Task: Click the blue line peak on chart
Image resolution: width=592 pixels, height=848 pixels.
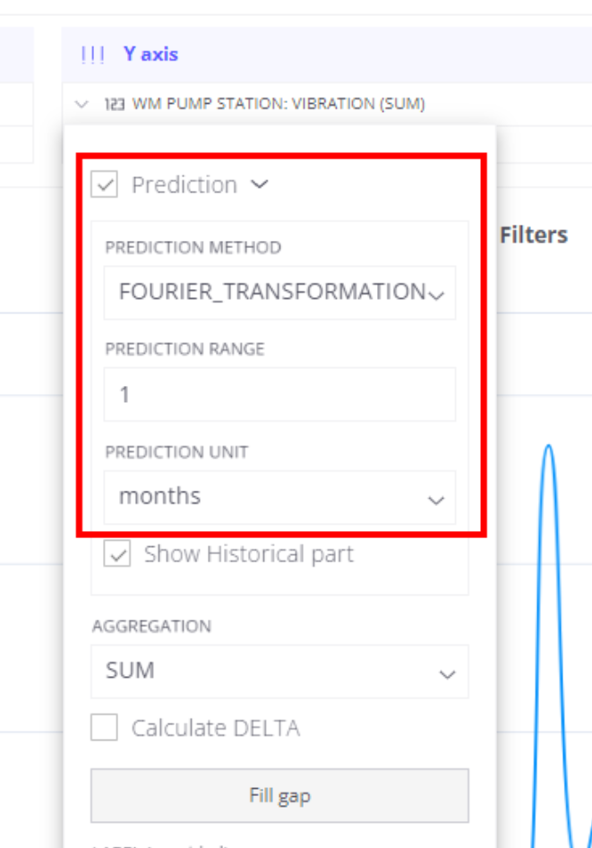Action: tap(549, 446)
